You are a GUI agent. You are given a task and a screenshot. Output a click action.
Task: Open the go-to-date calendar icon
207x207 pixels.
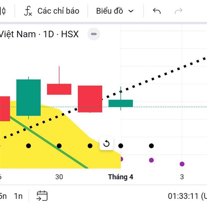pos(42,196)
